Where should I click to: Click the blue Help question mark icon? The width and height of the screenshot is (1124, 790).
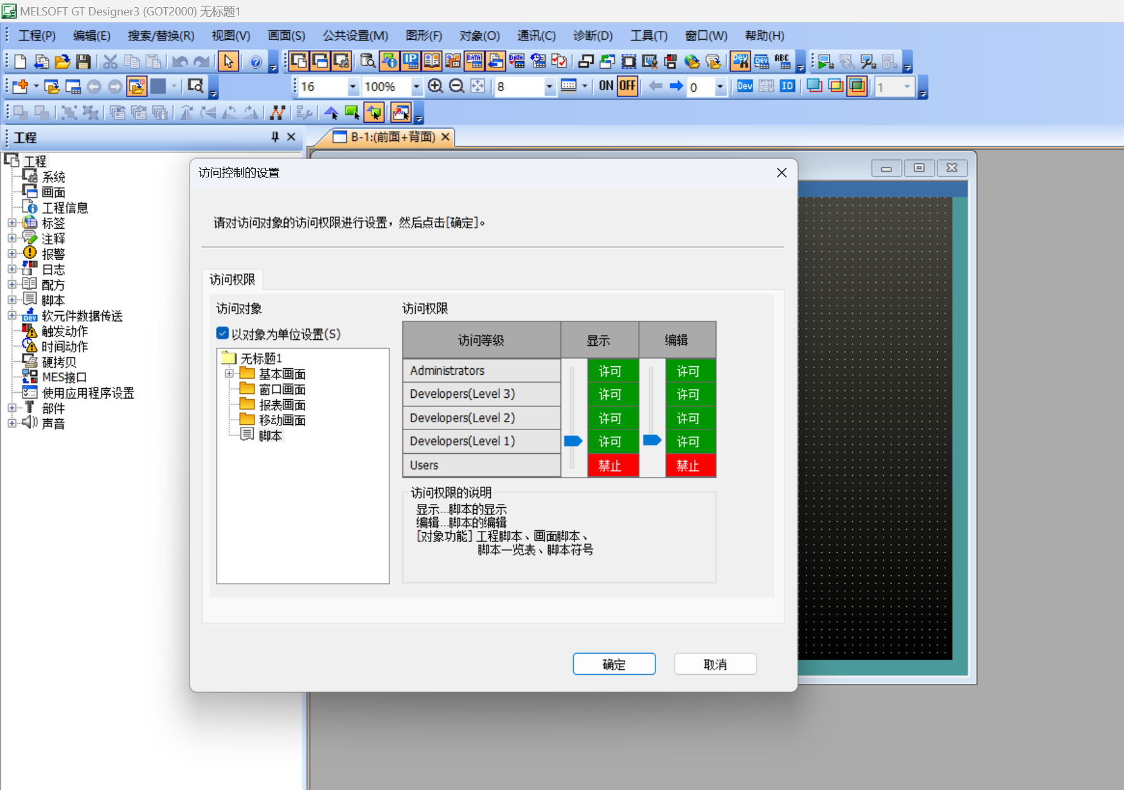point(255,62)
